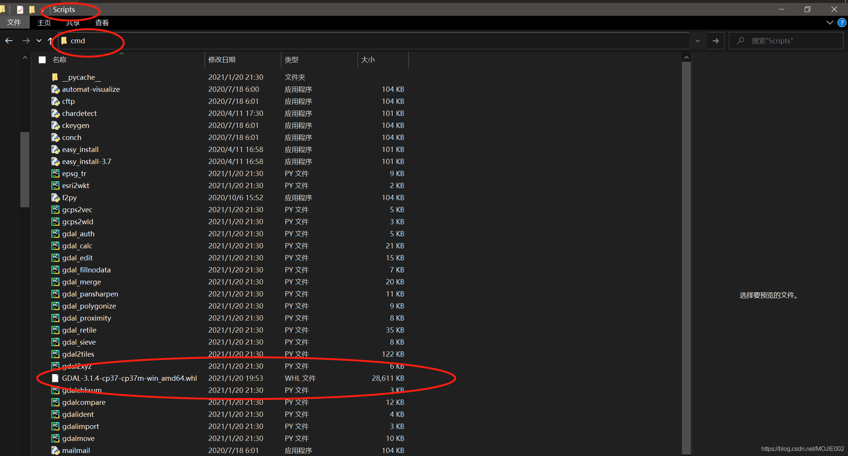This screenshot has height=456, width=848.
Task: Select the gdal_auth file name
Action: tap(78, 234)
